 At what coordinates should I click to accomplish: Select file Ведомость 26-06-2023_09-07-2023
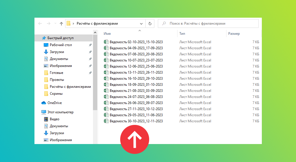[x=136, y=103]
